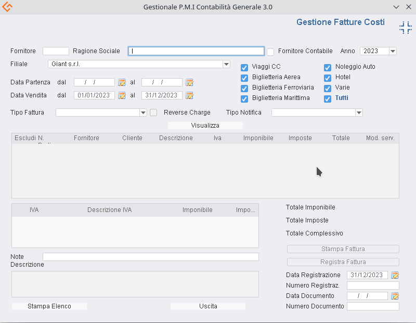Click the orange application logo icon
416x323 pixels.
point(7,7)
